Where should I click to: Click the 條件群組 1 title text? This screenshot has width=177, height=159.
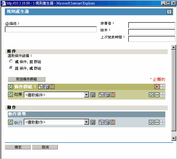tap(25, 87)
